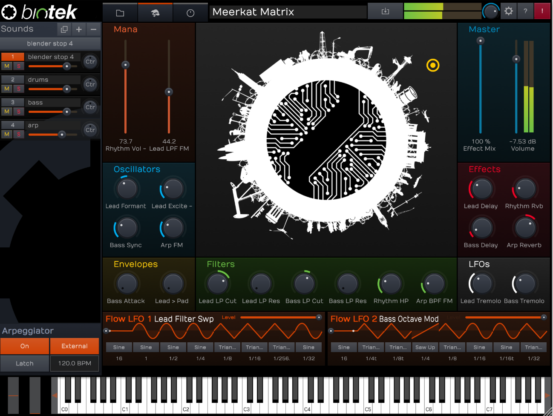Select the blender stop 4 header tab
Viewport: 553px width, 416px height.
50,43
